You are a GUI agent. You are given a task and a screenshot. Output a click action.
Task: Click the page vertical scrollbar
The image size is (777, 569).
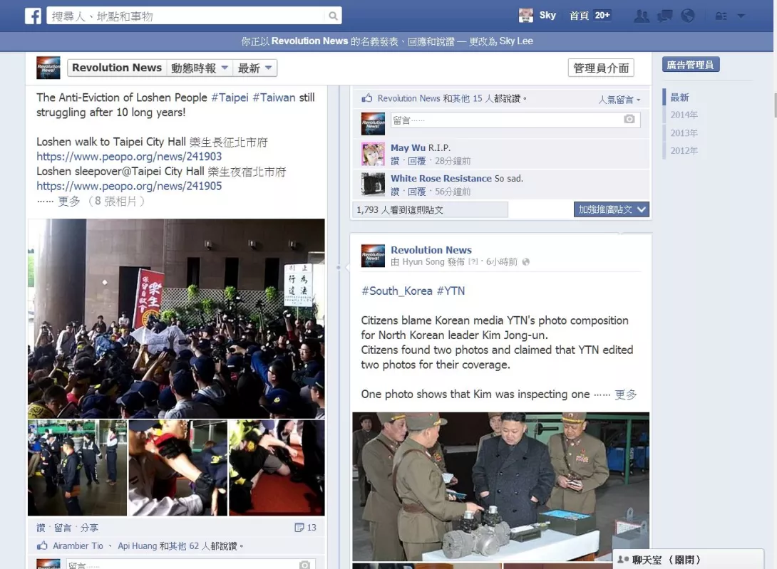tap(775, 104)
